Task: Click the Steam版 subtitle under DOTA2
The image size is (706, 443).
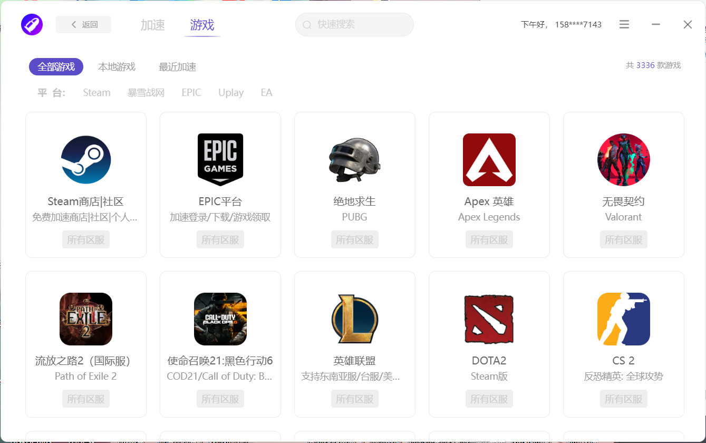Action: 489,377
